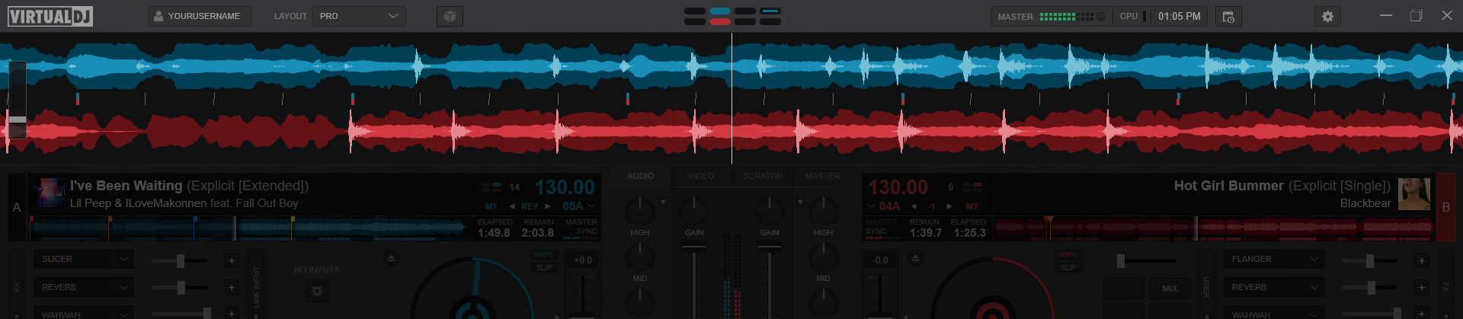The width and height of the screenshot is (1463, 319).
Task: Click the YOURUSERNAME account button
Action: [199, 16]
